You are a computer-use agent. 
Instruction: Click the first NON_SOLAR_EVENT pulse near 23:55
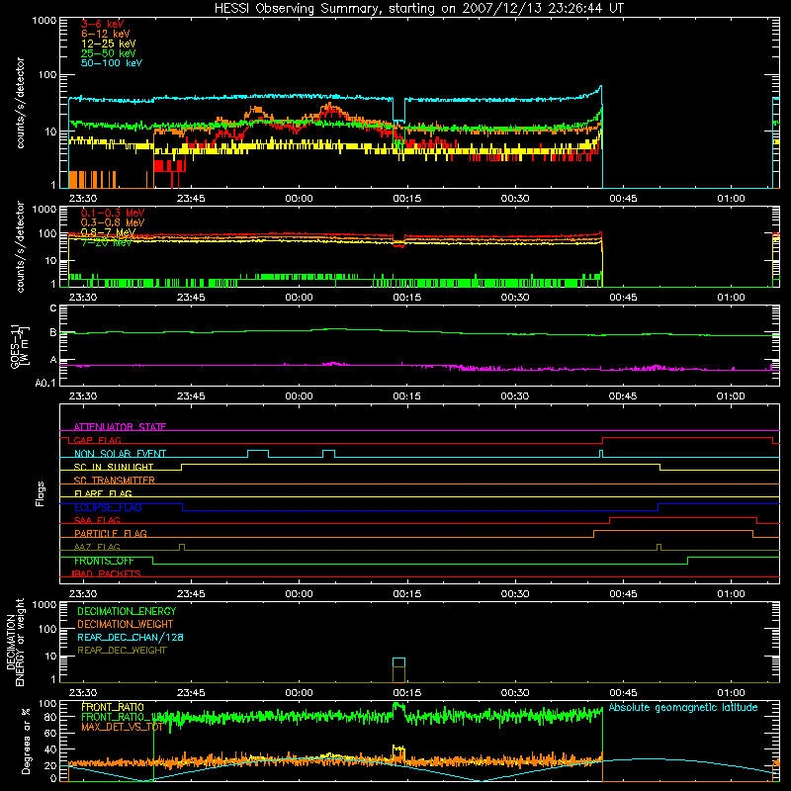(258, 453)
